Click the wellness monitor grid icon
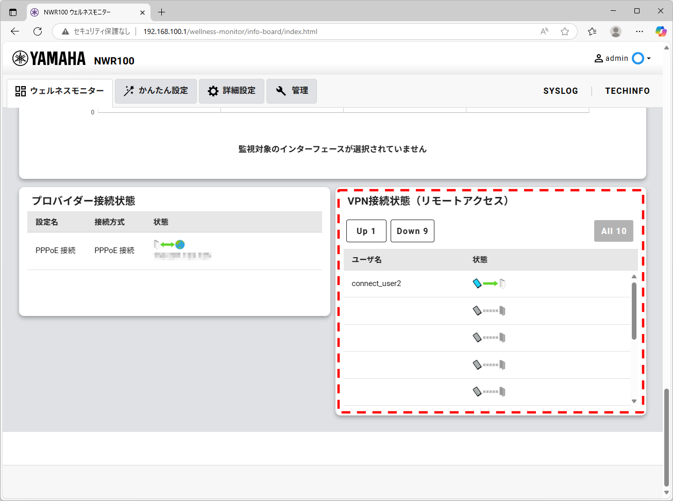 (x=21, y=91)
